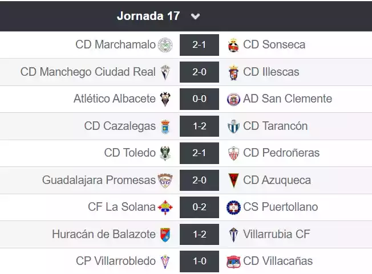
Task: Click the CD Cazalegas team crest
Action: (165, 126)
